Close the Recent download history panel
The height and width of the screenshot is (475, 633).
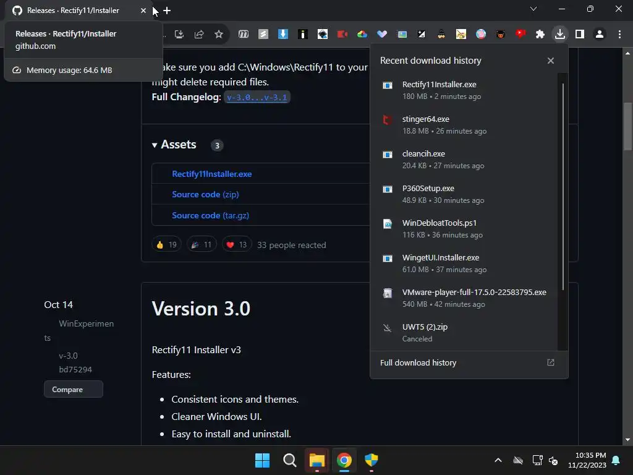pos(551,61)
